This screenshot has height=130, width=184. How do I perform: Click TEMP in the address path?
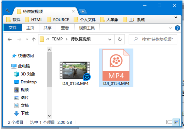click(57, 39)
